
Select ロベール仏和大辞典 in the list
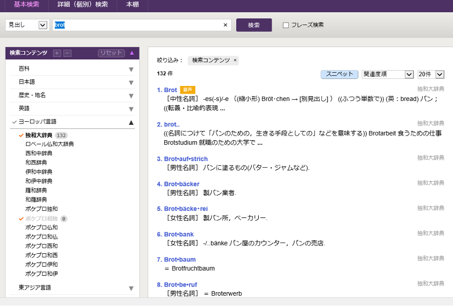[50, 144]
